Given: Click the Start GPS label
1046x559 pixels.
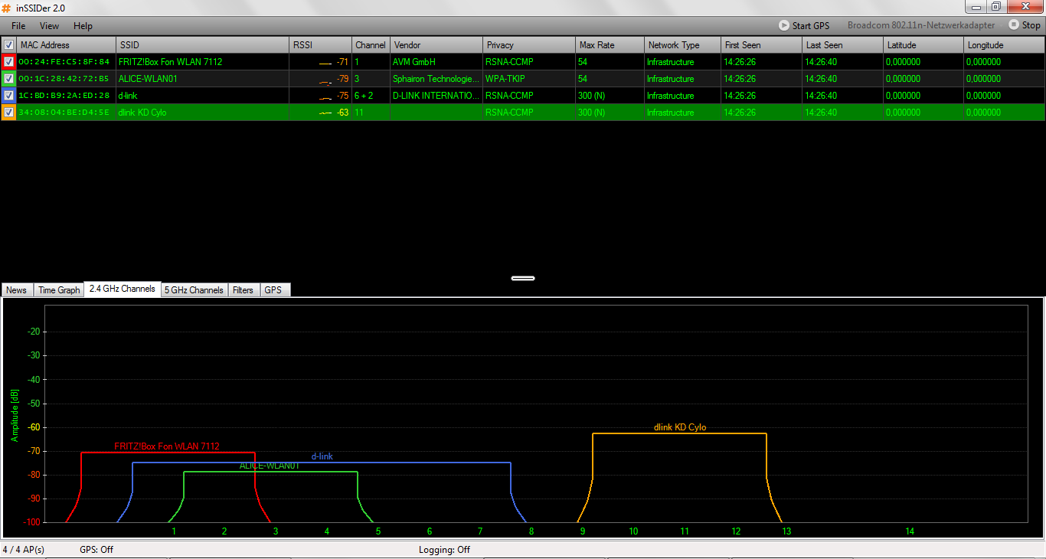Looking at the screenshot, I should 810,26.
